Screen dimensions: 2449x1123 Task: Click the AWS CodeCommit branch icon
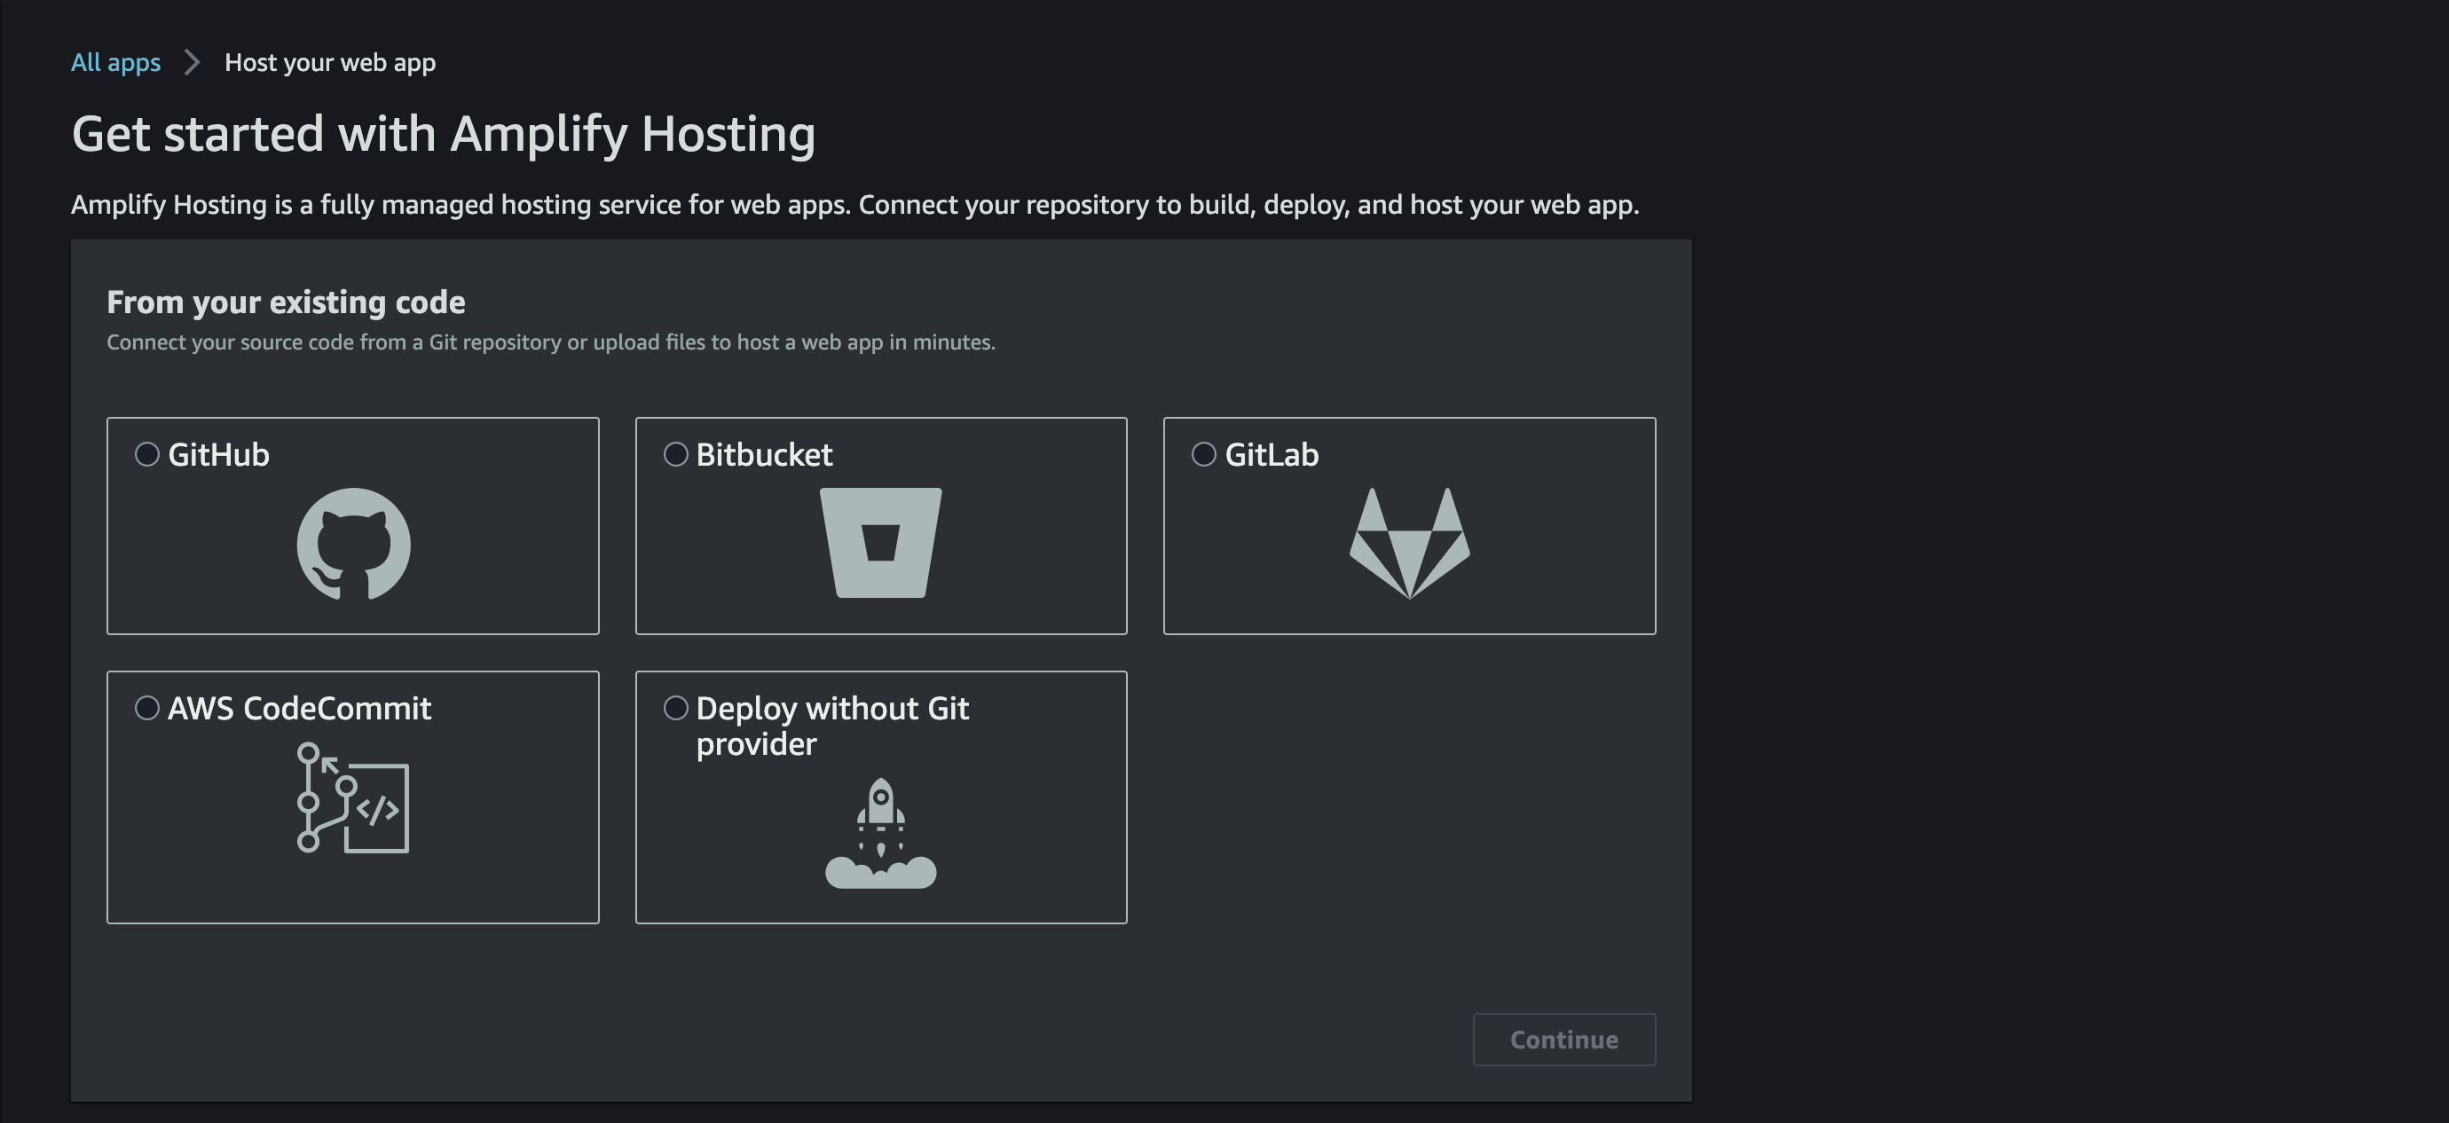coord(353,798)
